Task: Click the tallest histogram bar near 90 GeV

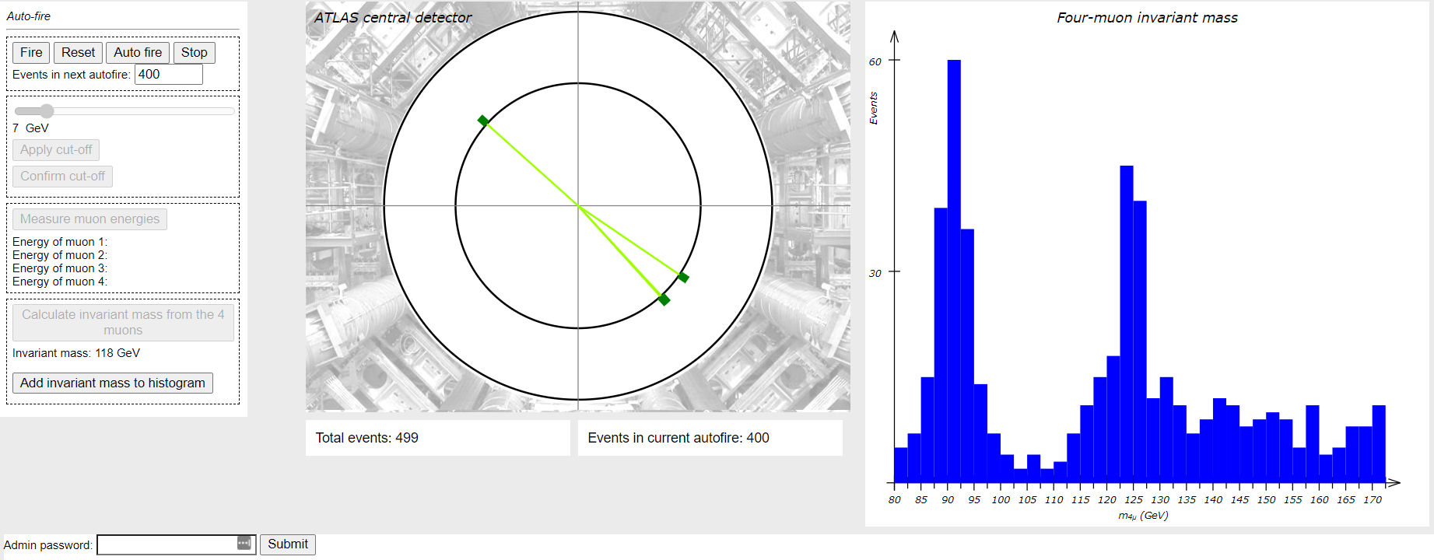Action: click(x=954, y=272)
